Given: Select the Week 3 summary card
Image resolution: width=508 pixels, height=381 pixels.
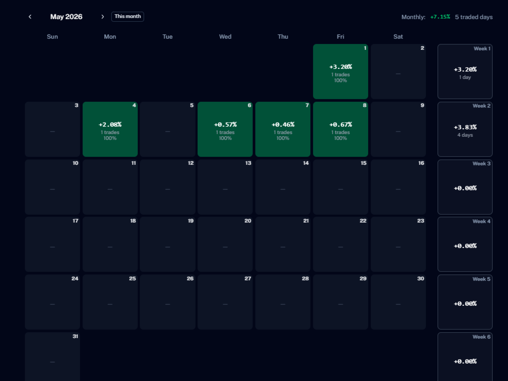Looking at the screenshot, I should click(465, 187).
